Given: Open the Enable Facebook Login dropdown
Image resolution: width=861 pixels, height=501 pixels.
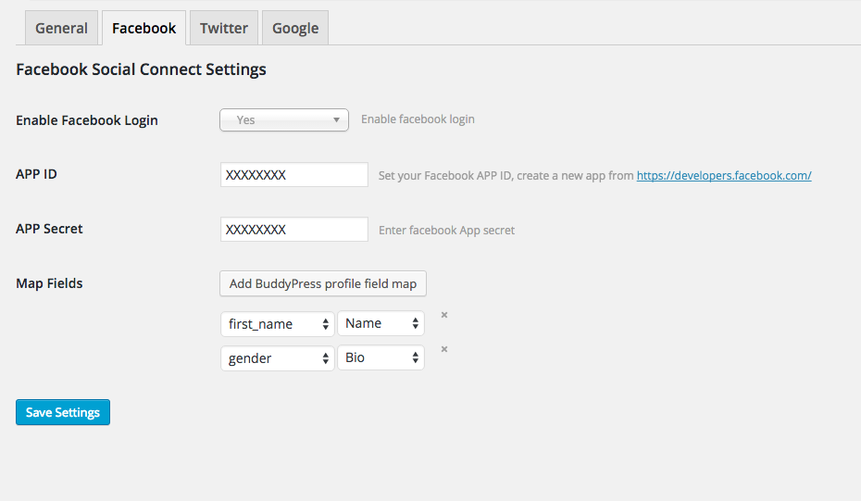Looking at the screenshot, I should (x=283, y=120).
